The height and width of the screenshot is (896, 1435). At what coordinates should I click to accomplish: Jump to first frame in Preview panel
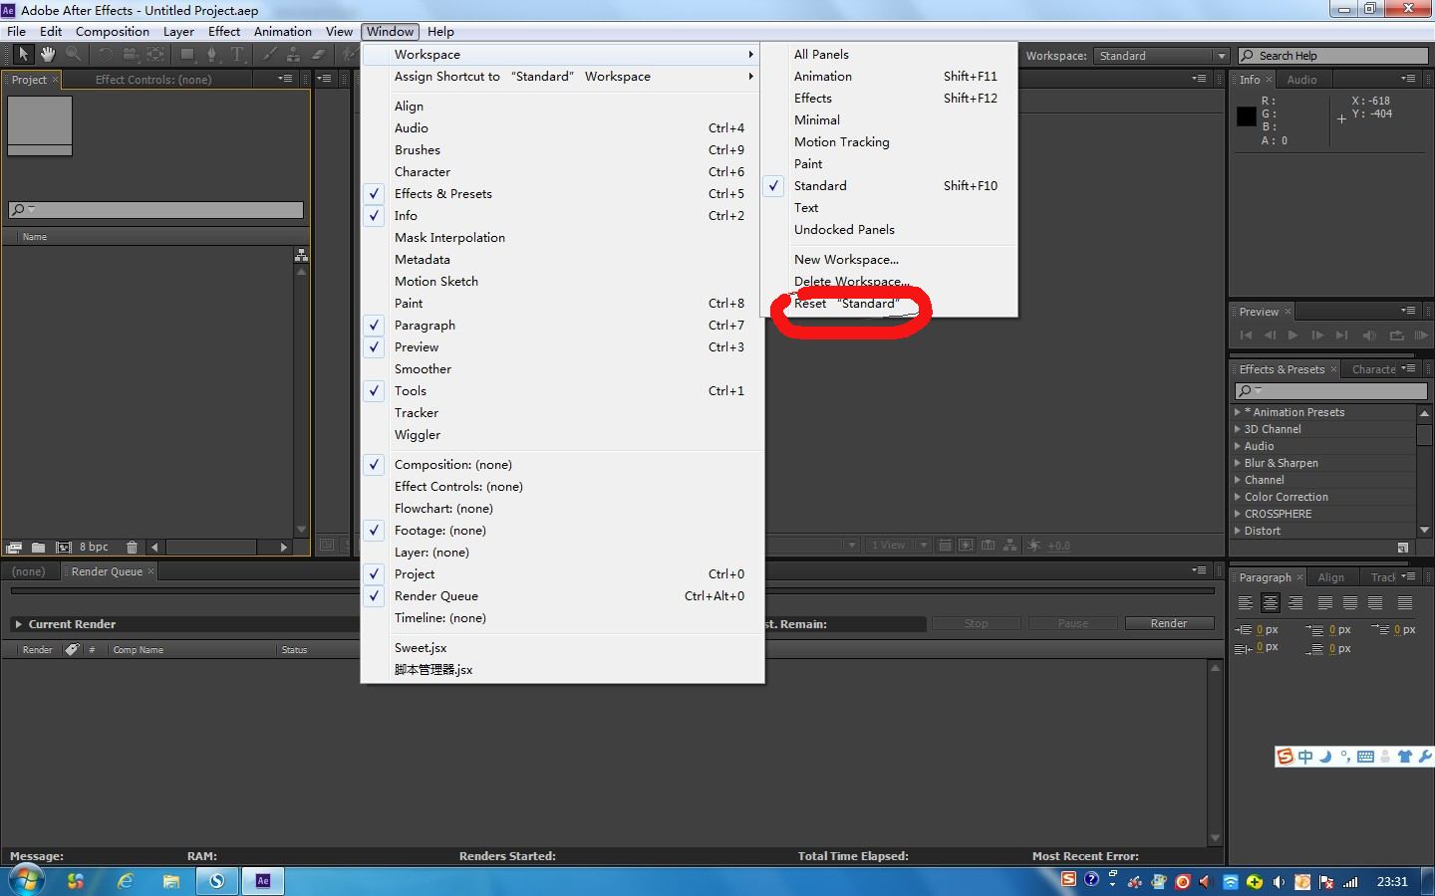point(1246,336)
